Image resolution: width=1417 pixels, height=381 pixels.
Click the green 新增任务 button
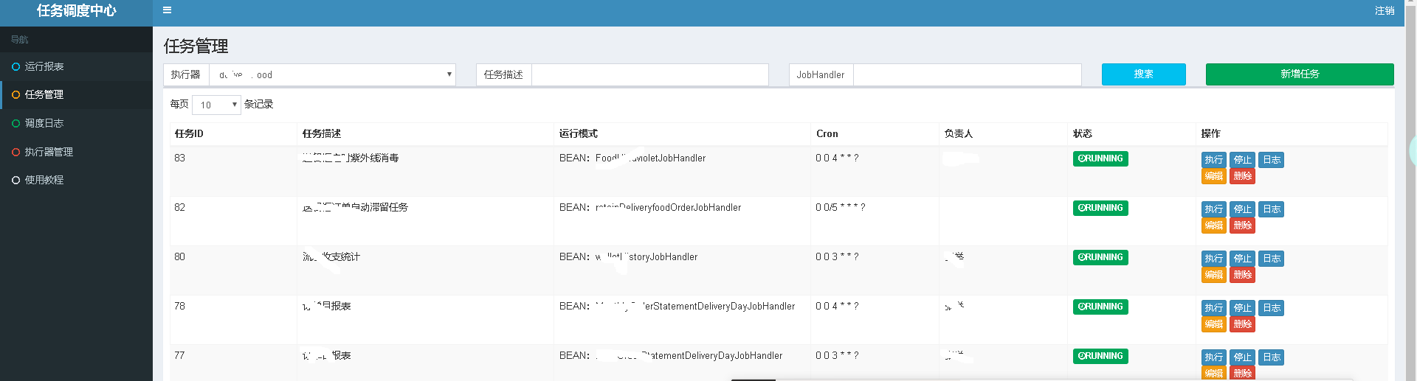click(x=1300, y=74)
